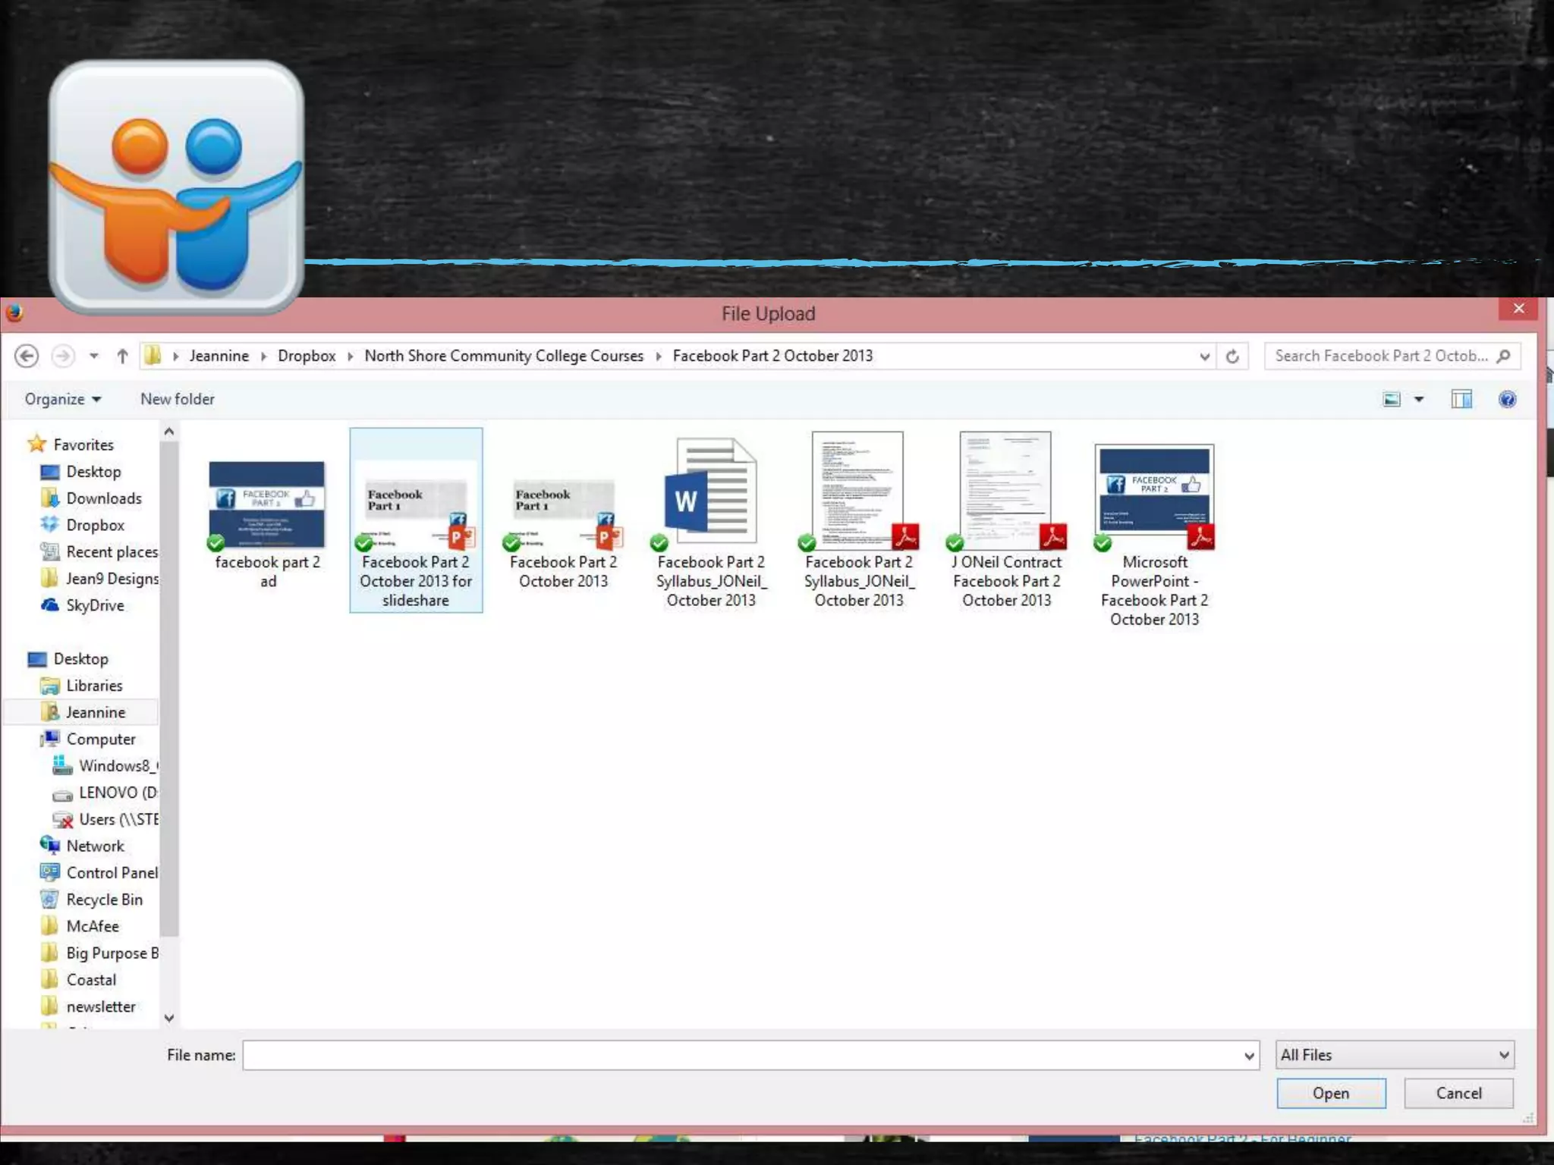
Task: Click the Back navigation arrow
Action: (27, 356)
